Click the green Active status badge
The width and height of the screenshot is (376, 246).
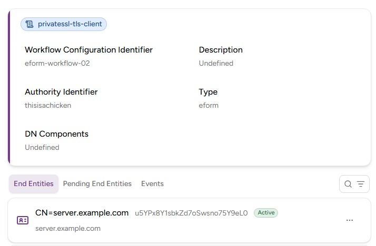tap(266, 213)
